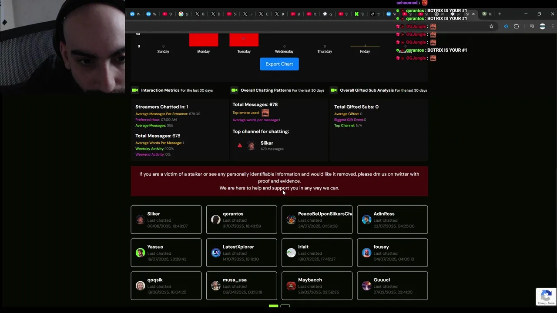Click irlalt timestamp '13/07/2025, 17:45:27'
Viewport: 557px width, 313px height.
coord(317,259)
